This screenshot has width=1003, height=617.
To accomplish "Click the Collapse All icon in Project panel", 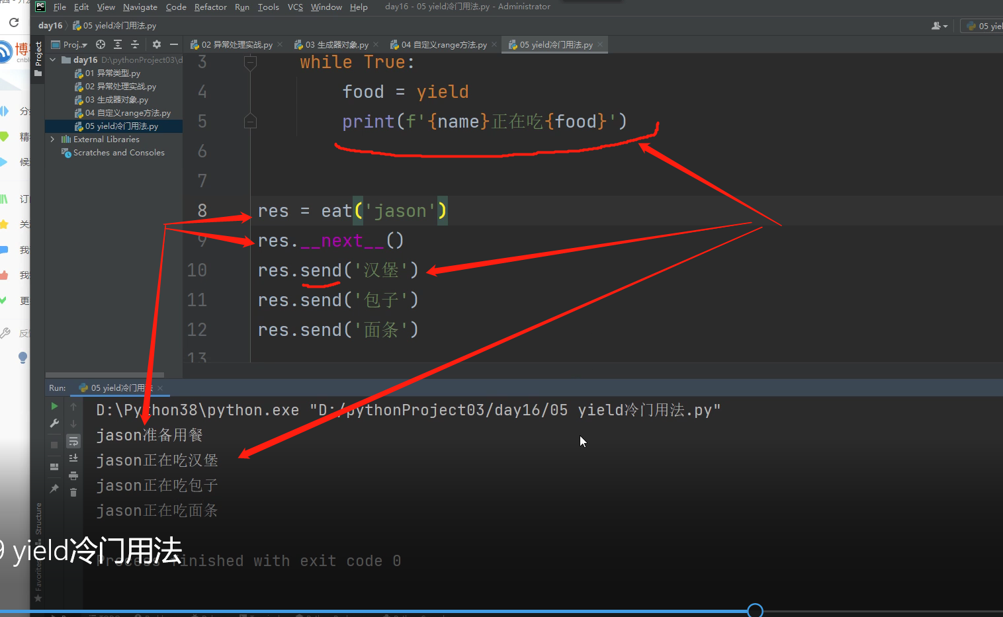I will coord(135,44).
